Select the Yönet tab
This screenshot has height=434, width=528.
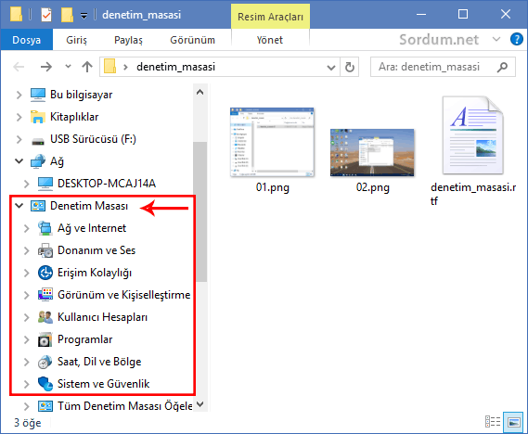[270, 40]
